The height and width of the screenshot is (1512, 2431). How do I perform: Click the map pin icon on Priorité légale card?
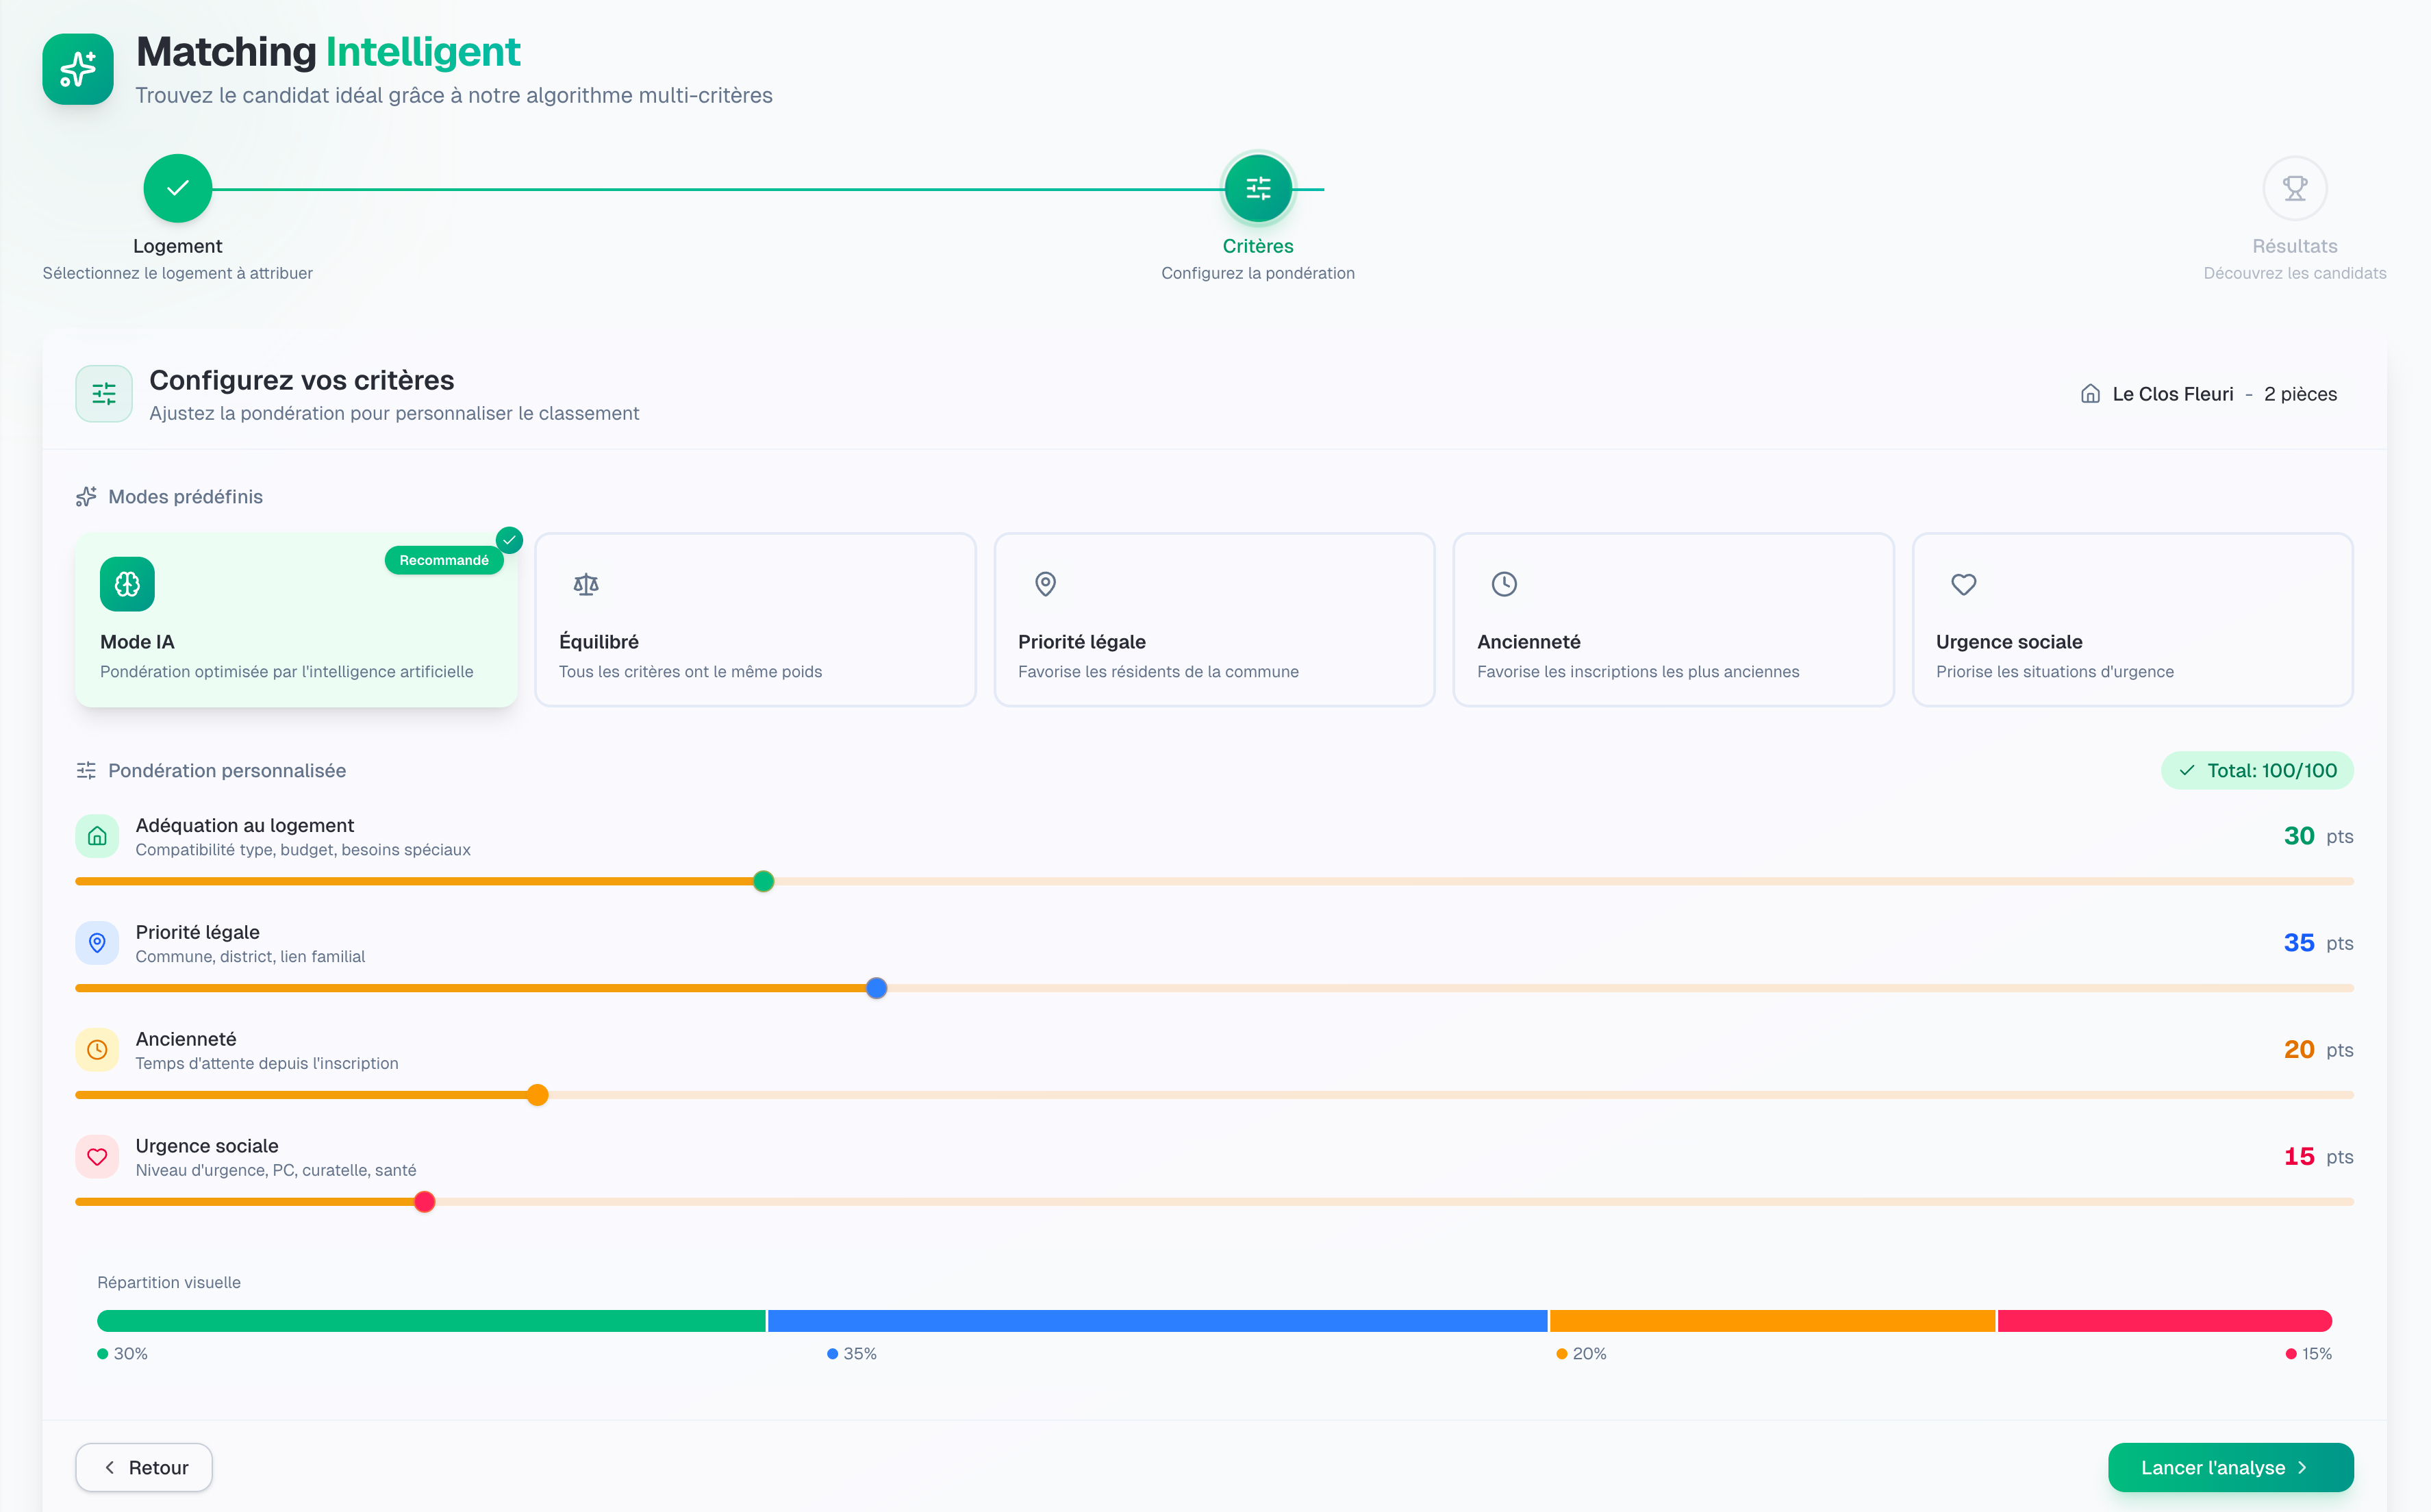pyautogui.click(x=1046, y=583)
